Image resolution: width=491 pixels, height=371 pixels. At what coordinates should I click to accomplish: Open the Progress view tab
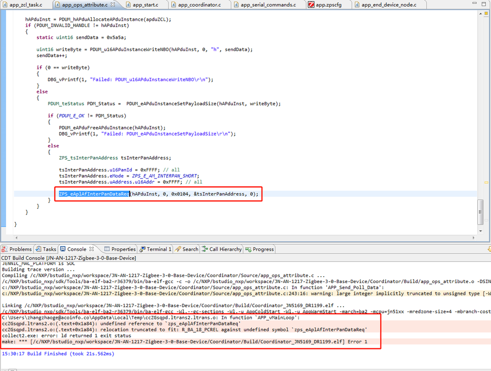tap(260, 249)
